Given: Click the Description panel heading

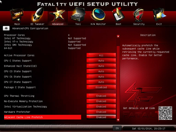Looking at the screenshot, I should pyautogui.click(x=148, y=35).
